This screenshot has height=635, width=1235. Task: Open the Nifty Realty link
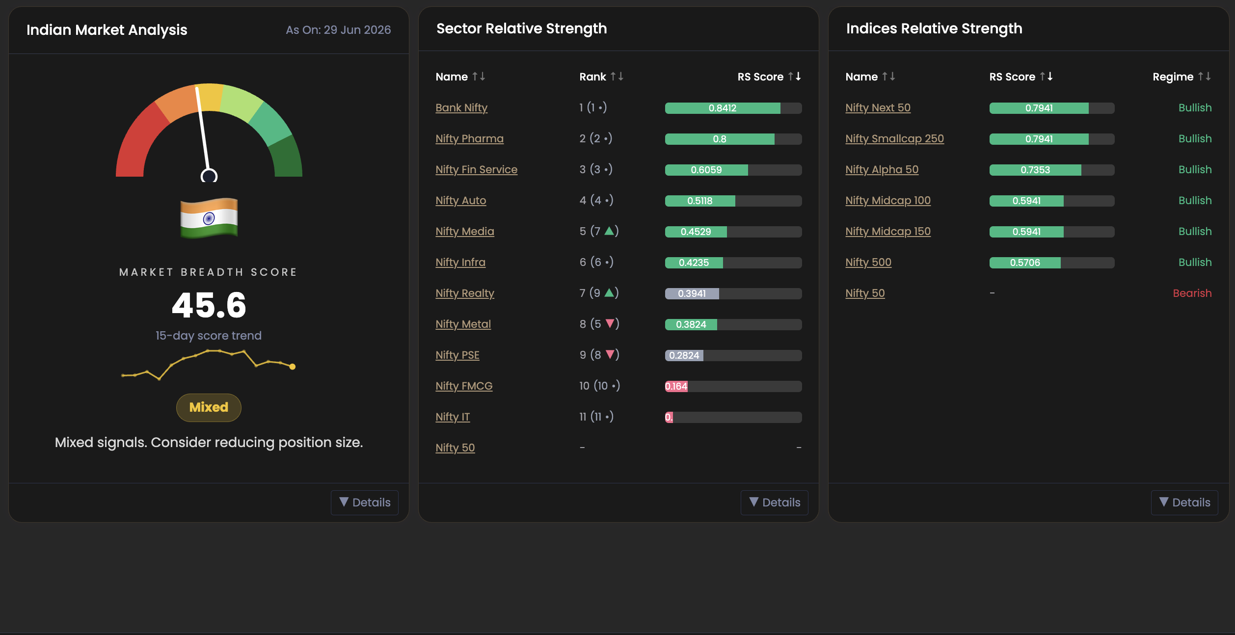coord(464,293)
